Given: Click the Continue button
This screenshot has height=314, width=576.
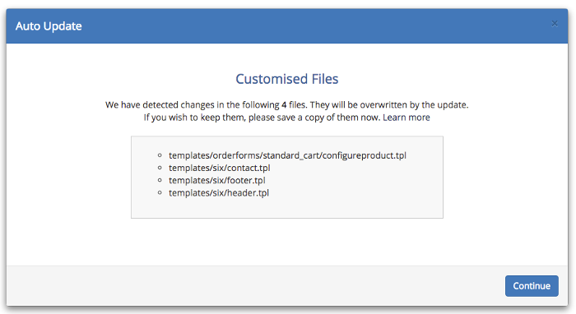Looking at the screenshot, I should (x=532, y=286).
